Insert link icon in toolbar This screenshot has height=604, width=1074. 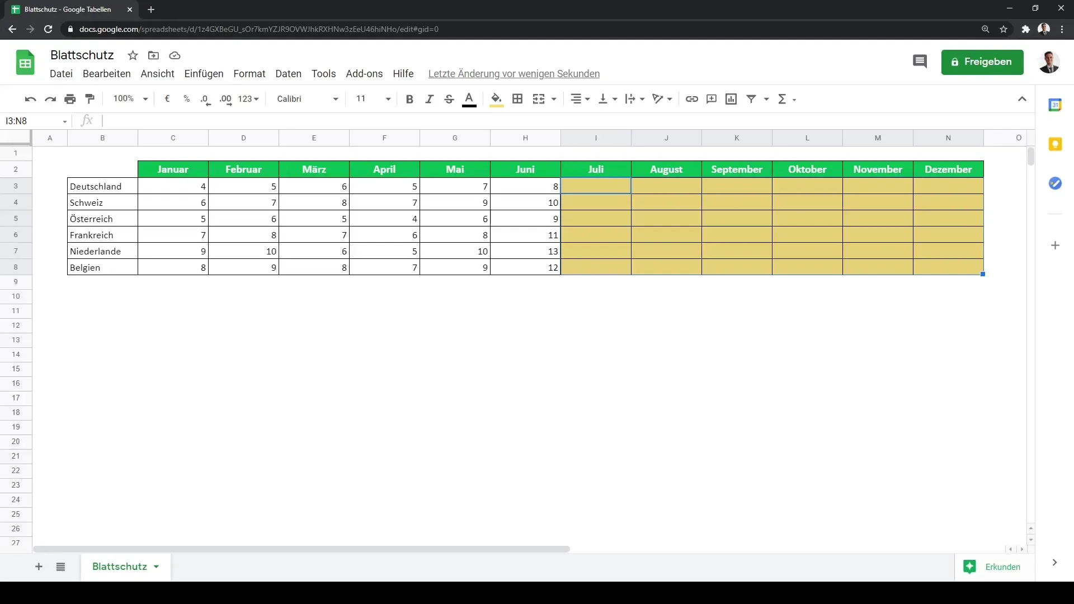tap(692, 99)
